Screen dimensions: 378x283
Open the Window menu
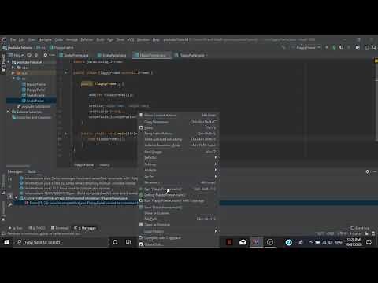click(143, 39)
